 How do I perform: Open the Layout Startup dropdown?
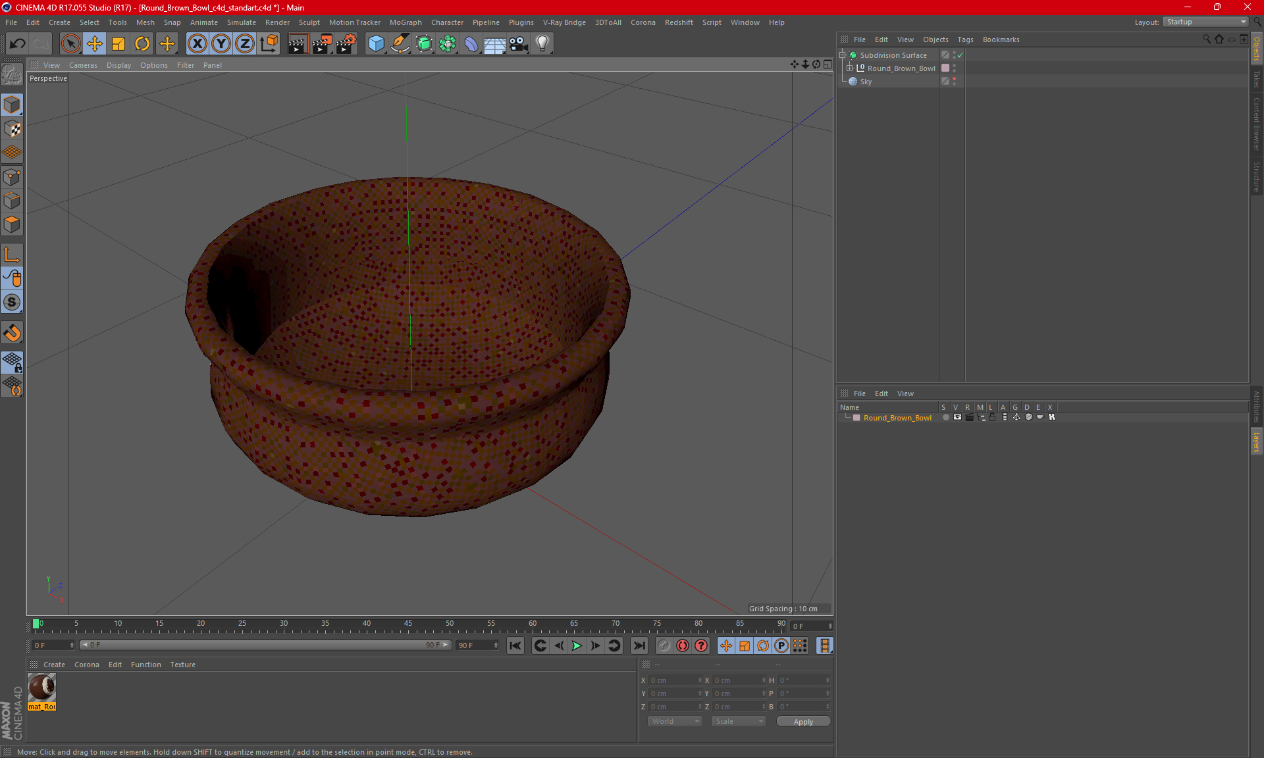click(x=1205, y=22)
